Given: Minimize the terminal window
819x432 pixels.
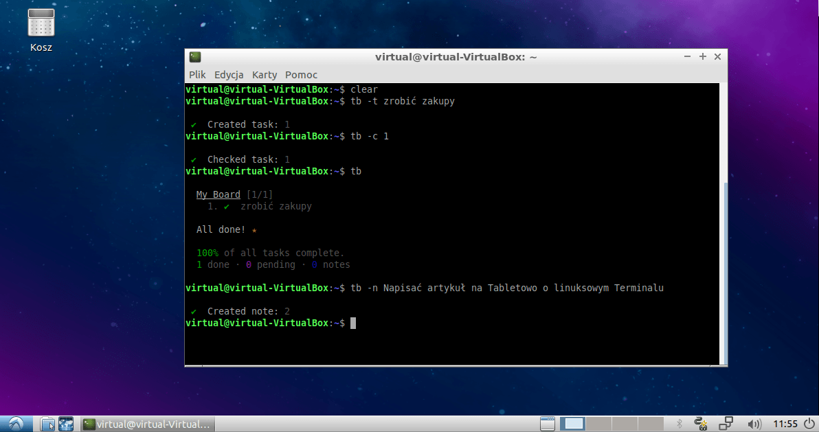Looking at the screenshot, I should coord(687,56).
